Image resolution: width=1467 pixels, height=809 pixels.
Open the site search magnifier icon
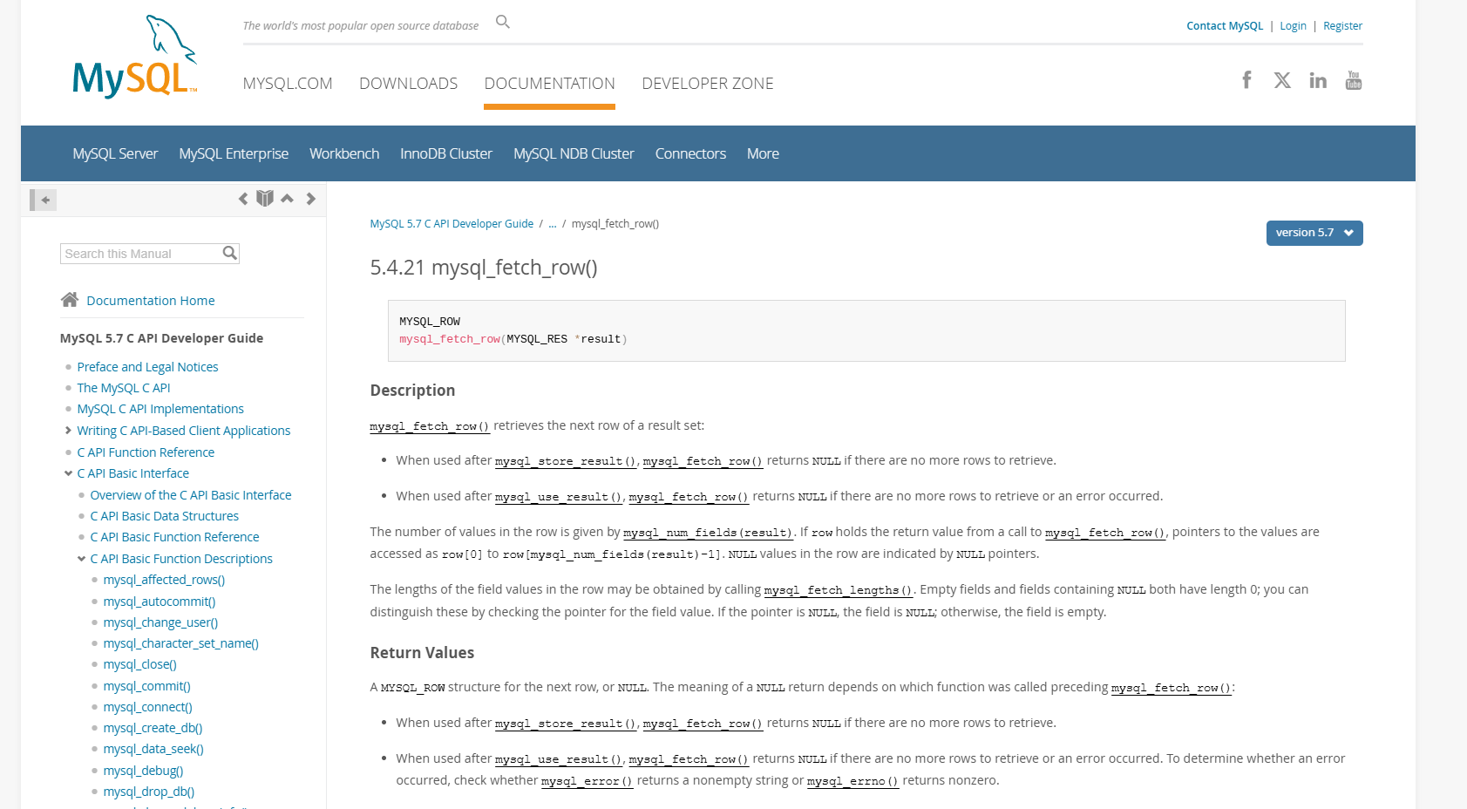coord(503,22)
